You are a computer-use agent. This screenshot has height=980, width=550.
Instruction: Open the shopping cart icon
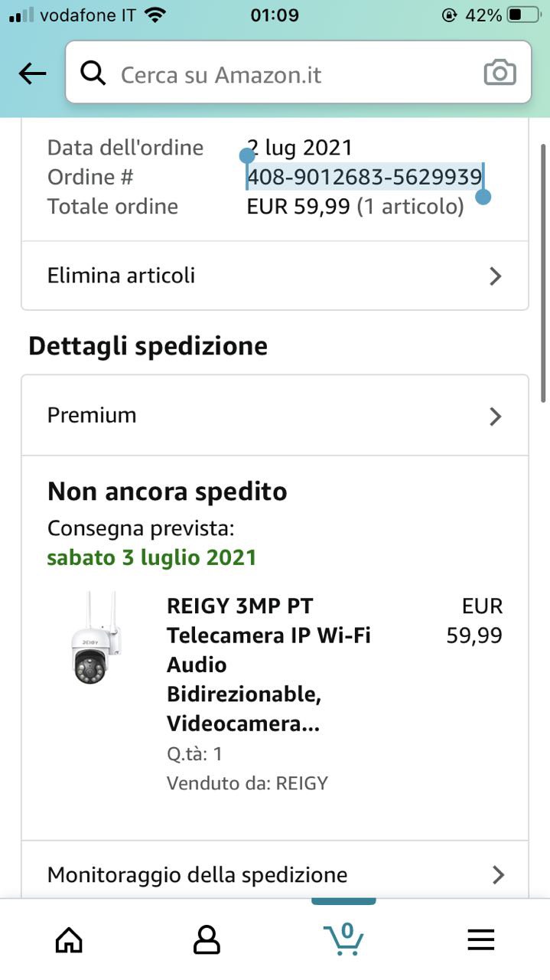click(x=343, y=937)
